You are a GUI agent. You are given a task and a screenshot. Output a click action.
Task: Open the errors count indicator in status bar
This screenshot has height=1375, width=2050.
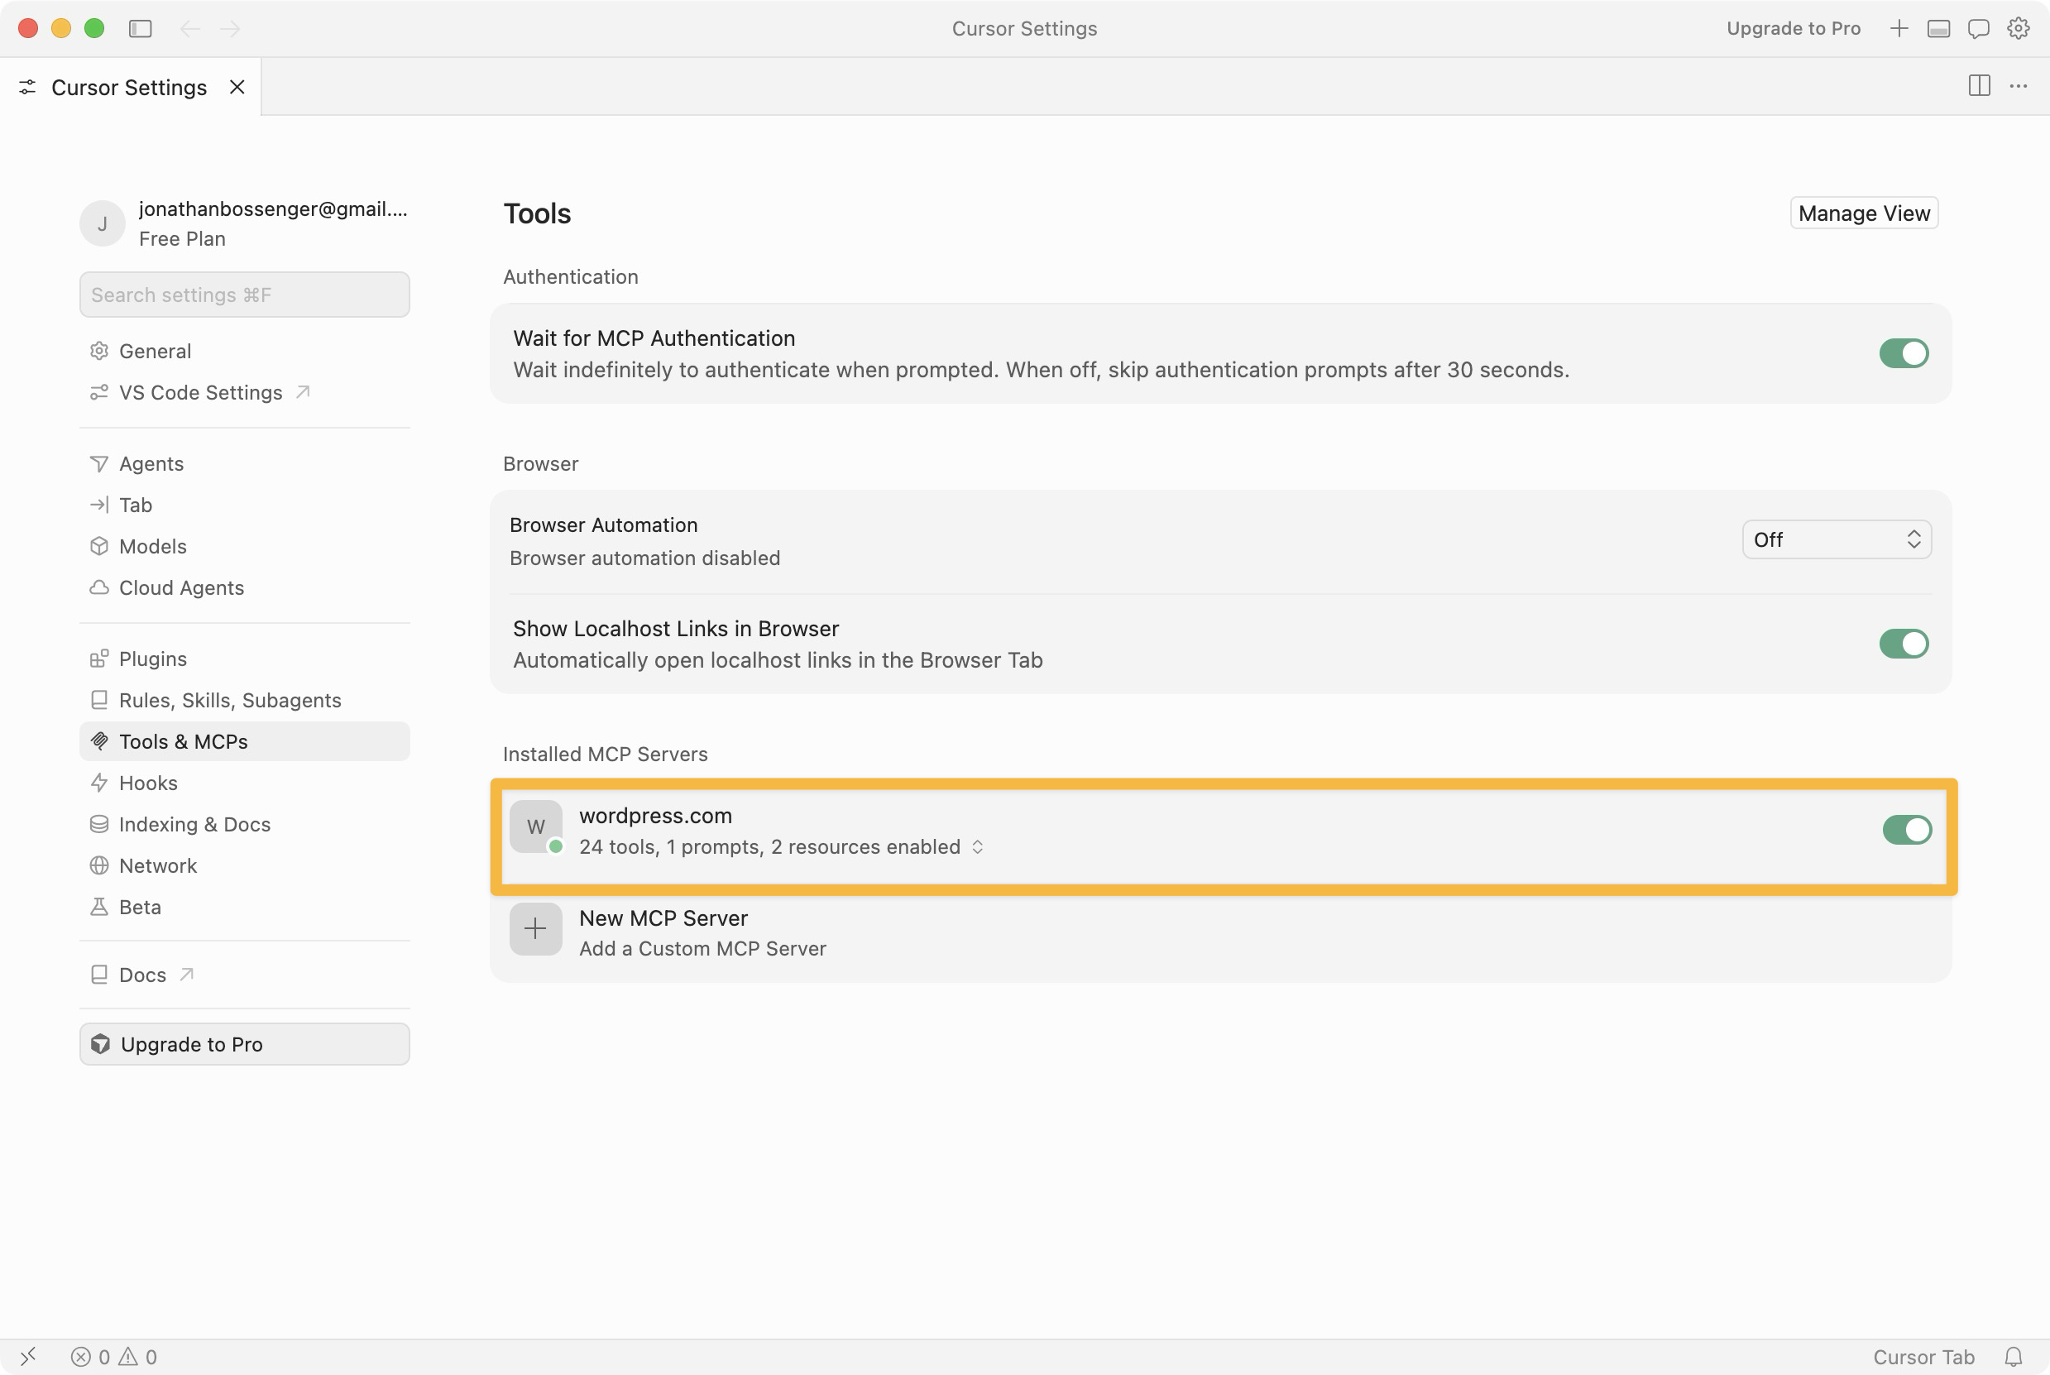pos(90,1357)
